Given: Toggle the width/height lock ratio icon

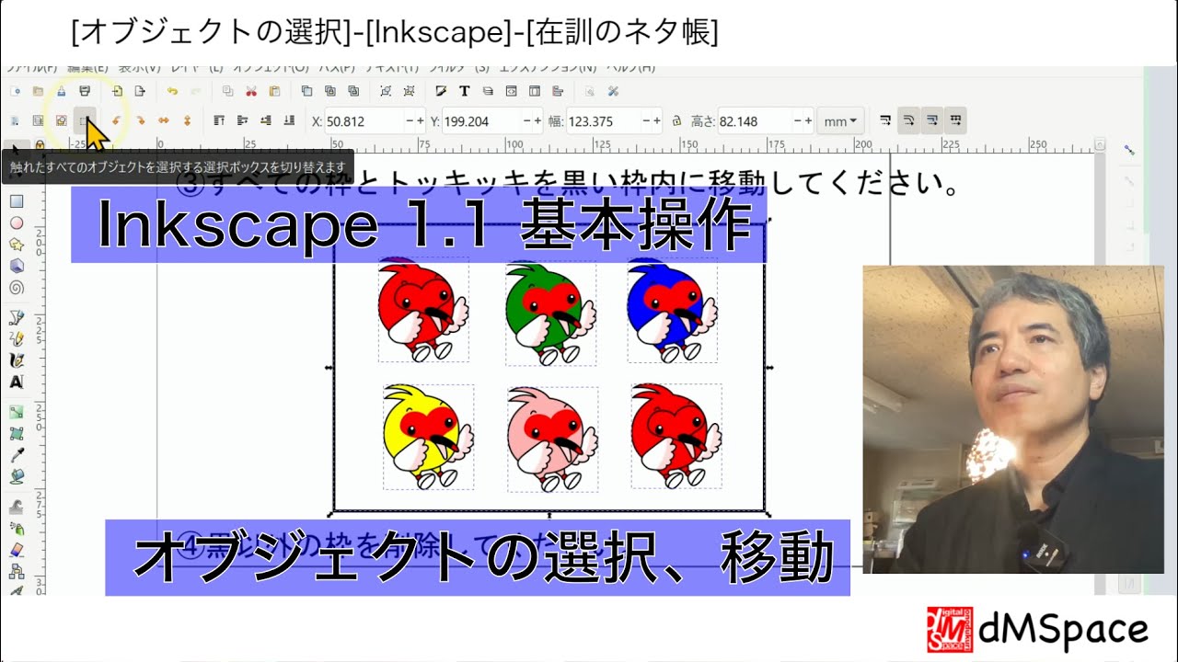Looking at the screenshot, I should tap(676, 121).
